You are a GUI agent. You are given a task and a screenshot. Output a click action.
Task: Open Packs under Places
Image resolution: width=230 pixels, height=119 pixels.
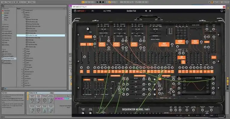[x=6, y=52]
